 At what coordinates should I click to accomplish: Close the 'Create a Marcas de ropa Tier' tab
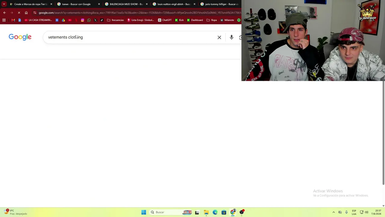tap(51, 4)
